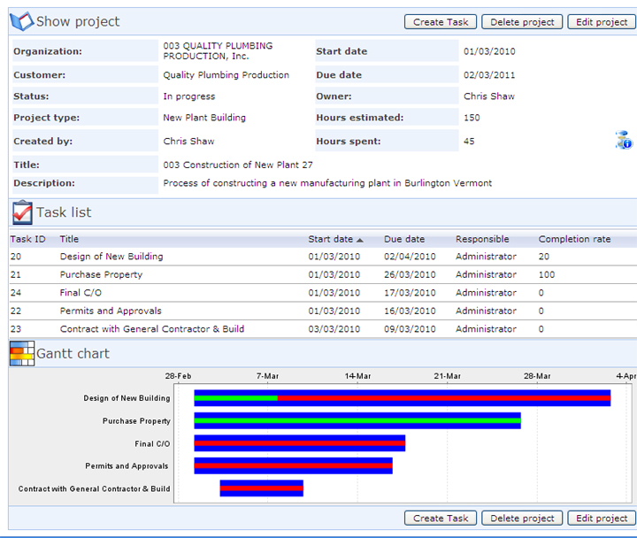Open task Final C/O in the list
The height and width of the screenshot is (538, 637).
[81, 293]
